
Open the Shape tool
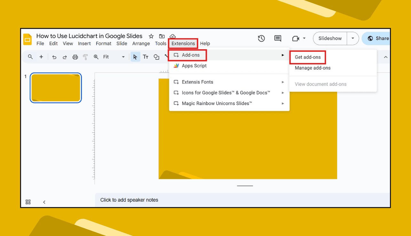click(156, 57)
